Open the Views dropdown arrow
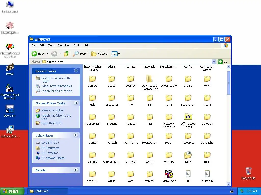This screenshot has width=261, height=195. [x=119, y=54]
